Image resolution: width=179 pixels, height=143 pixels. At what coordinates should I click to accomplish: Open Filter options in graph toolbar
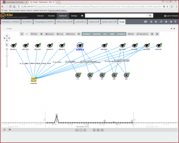point(34,34)
